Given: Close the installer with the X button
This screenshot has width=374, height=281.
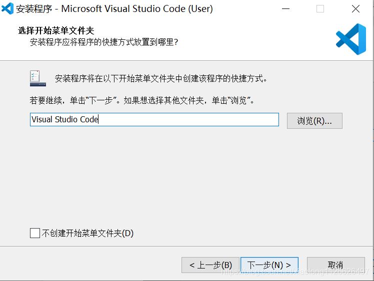Looking at the screenshot, I should [355, 9].
